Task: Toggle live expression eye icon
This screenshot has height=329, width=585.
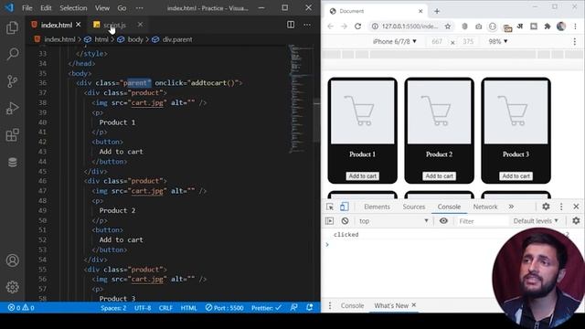Action: coord(443,221)
